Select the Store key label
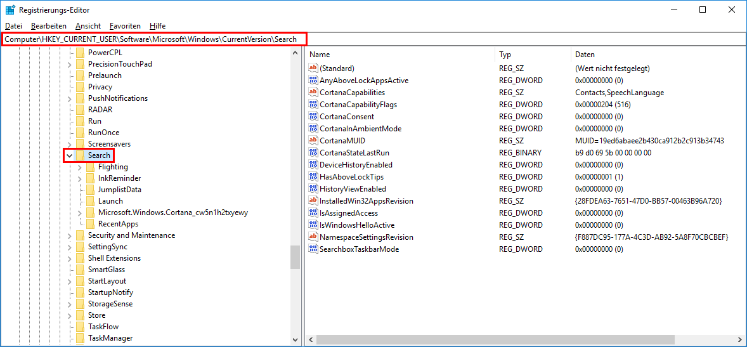Image resolution: width=747 pixels, height=347 pixels. 97,315
